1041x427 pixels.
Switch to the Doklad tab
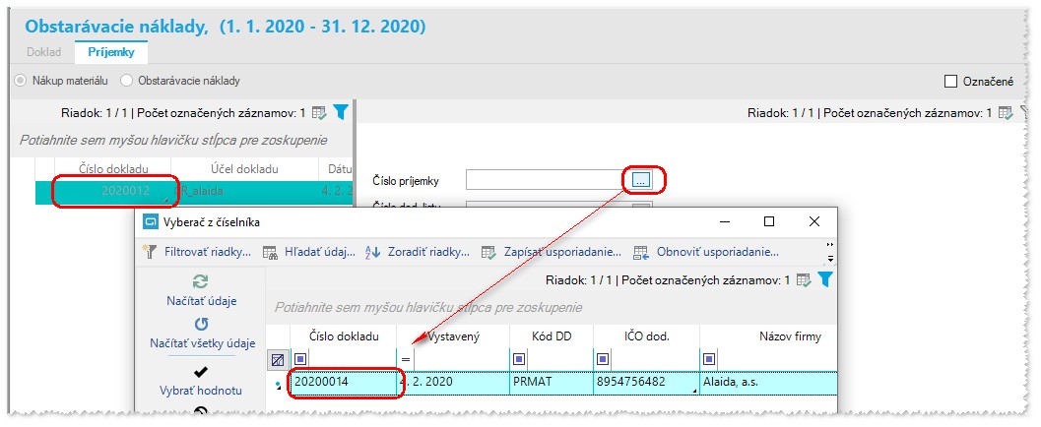43,52
